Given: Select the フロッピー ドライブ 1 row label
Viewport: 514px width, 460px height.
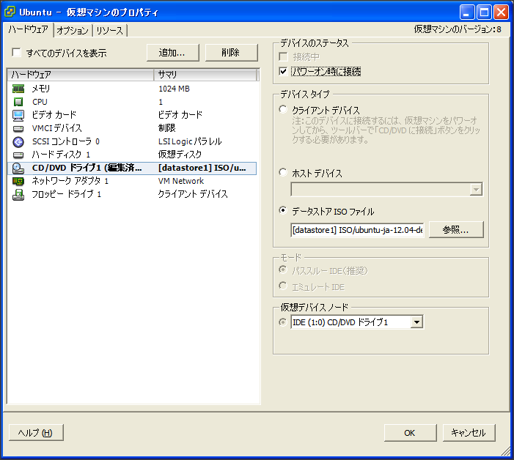Looking at the screenshot, I should pyautogui.click(x=66, y=194).
